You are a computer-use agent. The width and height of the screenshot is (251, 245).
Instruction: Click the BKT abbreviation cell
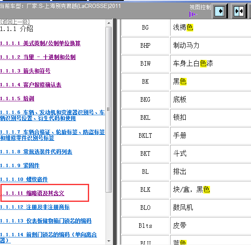coord(145,154)
